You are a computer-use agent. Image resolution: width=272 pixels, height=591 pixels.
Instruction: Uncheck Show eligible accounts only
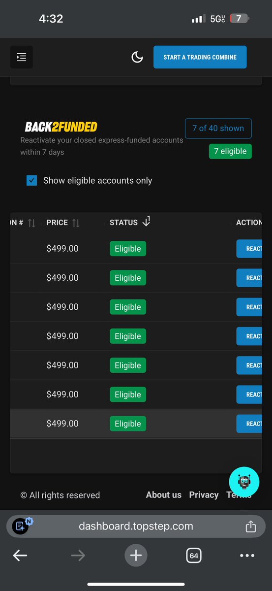coord(31,180)
